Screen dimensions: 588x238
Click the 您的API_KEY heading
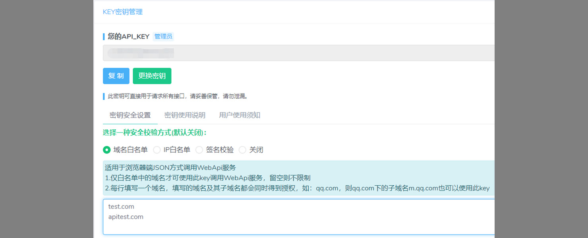click(x=129, y=36)
